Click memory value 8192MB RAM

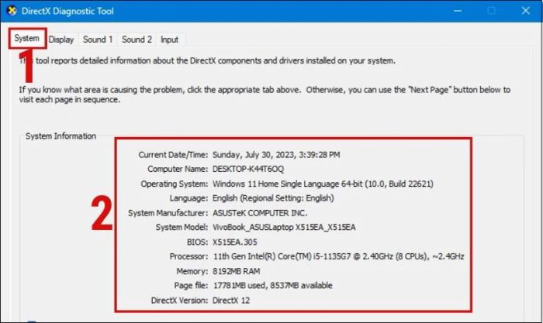(x=236, y=271)
